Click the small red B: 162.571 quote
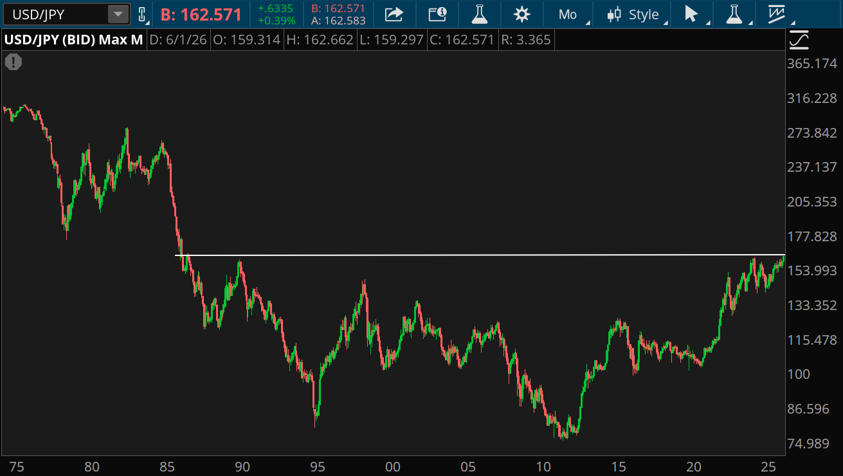Screen dimensions: 843x476 (338, 8)
